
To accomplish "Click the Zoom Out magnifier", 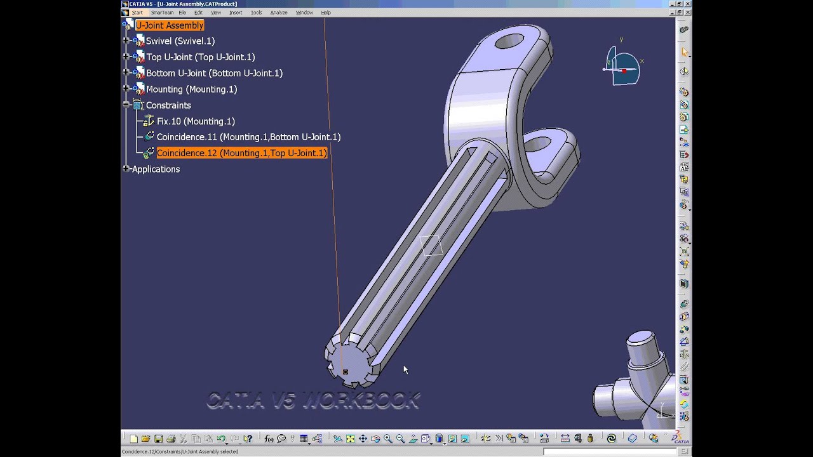I will [x=400, y=439].
